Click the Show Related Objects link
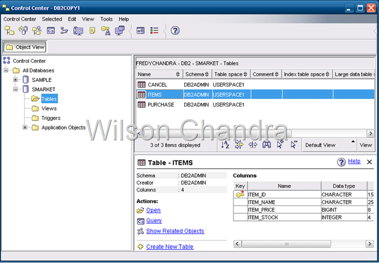Screen dimensions: 379x263 coord(175,231)
